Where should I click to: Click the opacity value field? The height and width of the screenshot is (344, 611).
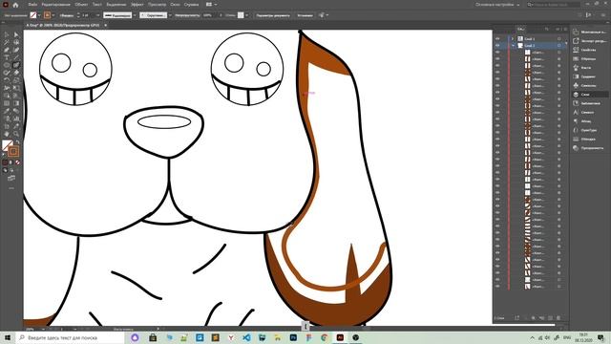(208, 15)
